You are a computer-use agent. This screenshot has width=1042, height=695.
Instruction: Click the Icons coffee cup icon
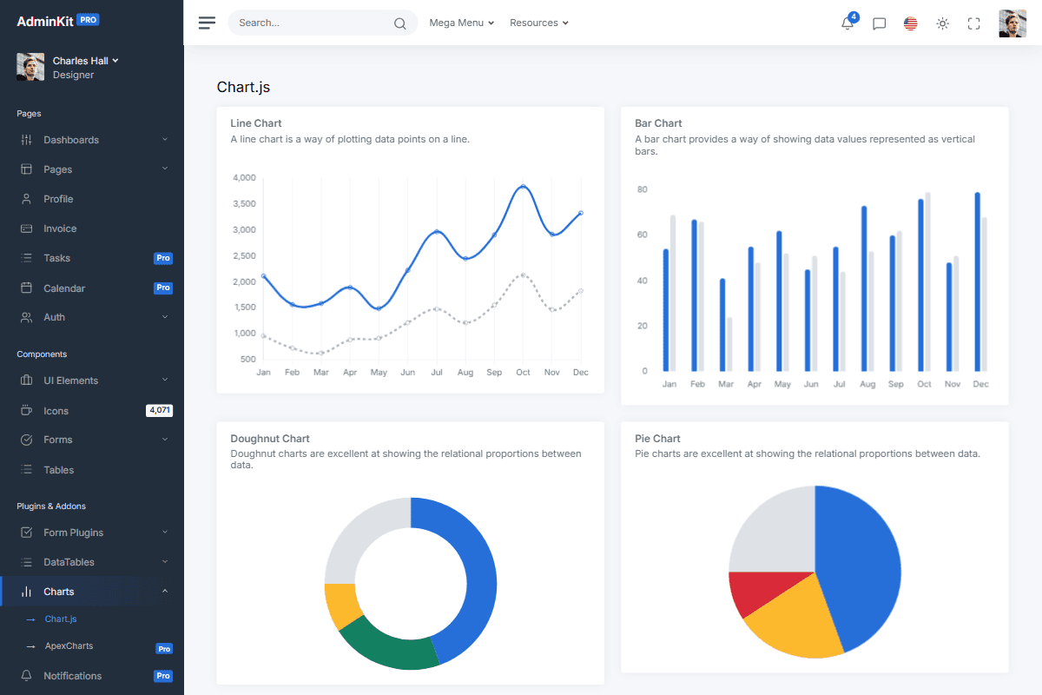pyautogui.click(x=26, y=410)
